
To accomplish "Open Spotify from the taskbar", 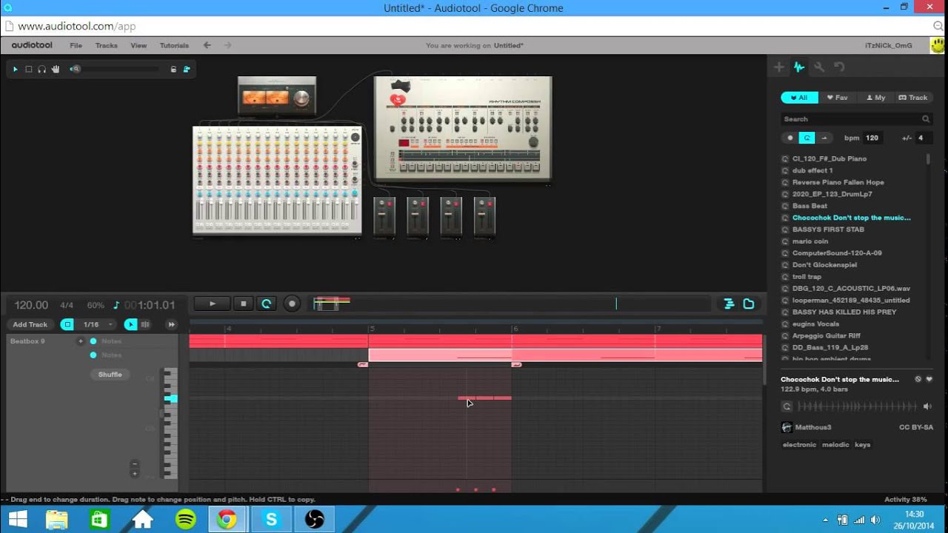I will point(185,520).
